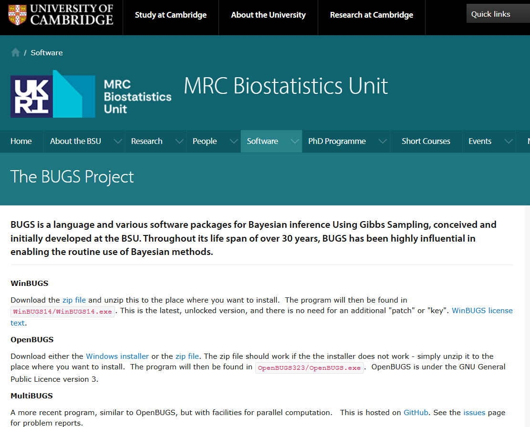Image resolution: width=530 pixels, height=427 pixels.
Task: Click the WinBUGS14/WinBUGS14.exe code text
Action: [62, 311]
